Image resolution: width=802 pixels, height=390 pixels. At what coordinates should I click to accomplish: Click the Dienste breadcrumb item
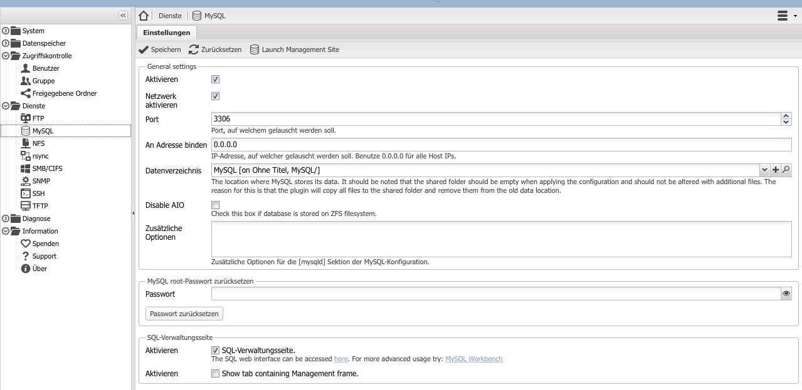point(170,16)
